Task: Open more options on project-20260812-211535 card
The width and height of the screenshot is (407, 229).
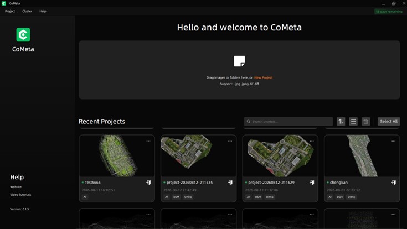Action: click(230, 141)
